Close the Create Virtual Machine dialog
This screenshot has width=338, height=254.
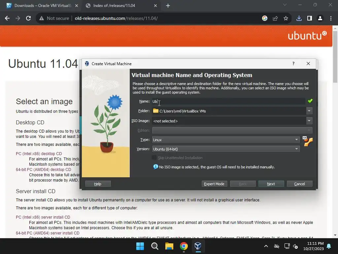pos(308,63)
